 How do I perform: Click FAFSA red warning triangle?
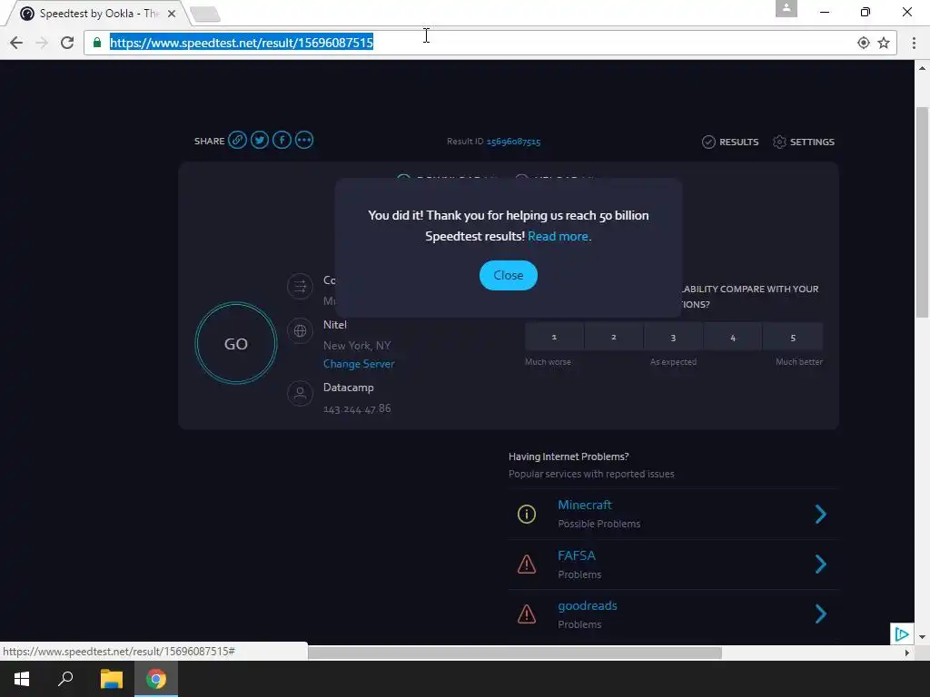(x=527, y=564)
